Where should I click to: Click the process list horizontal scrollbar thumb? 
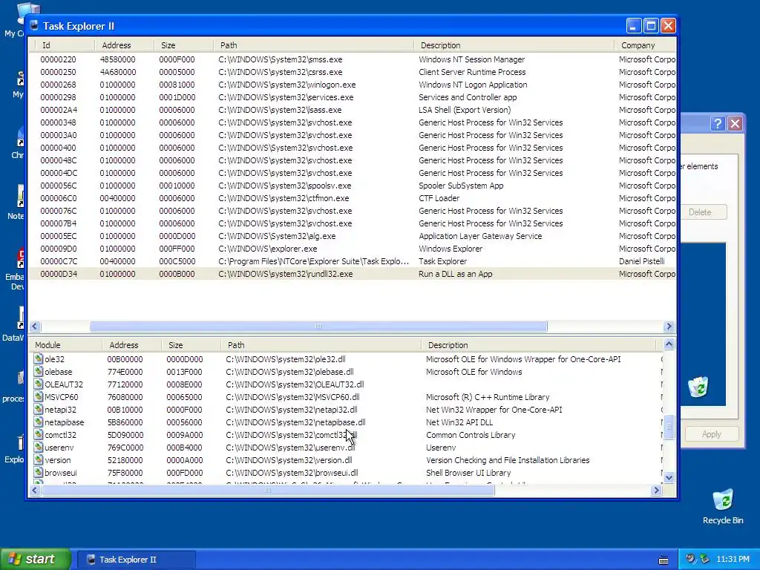click(318, 327)
